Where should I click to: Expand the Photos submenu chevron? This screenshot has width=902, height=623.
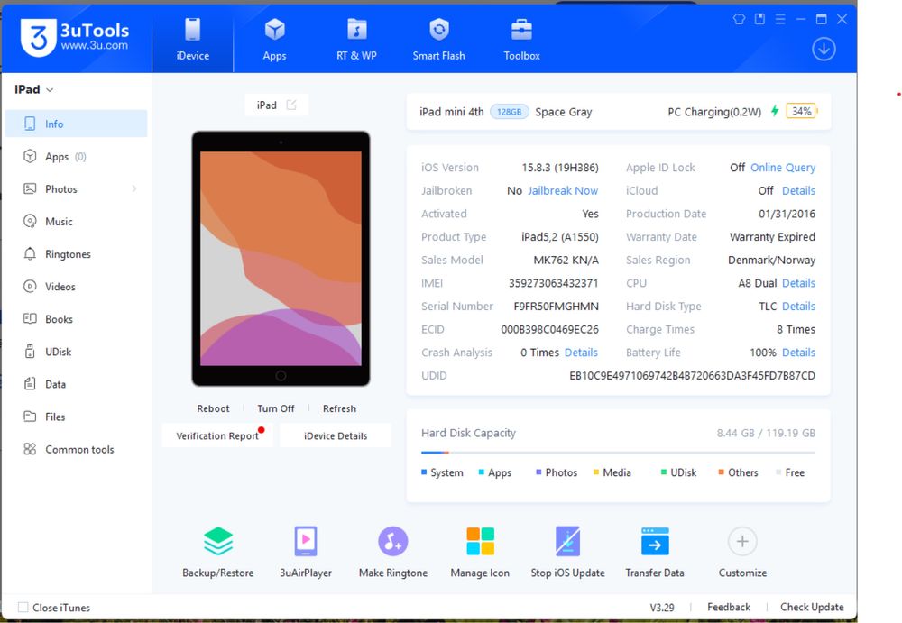pyautogui.click(x=134, y=188)
